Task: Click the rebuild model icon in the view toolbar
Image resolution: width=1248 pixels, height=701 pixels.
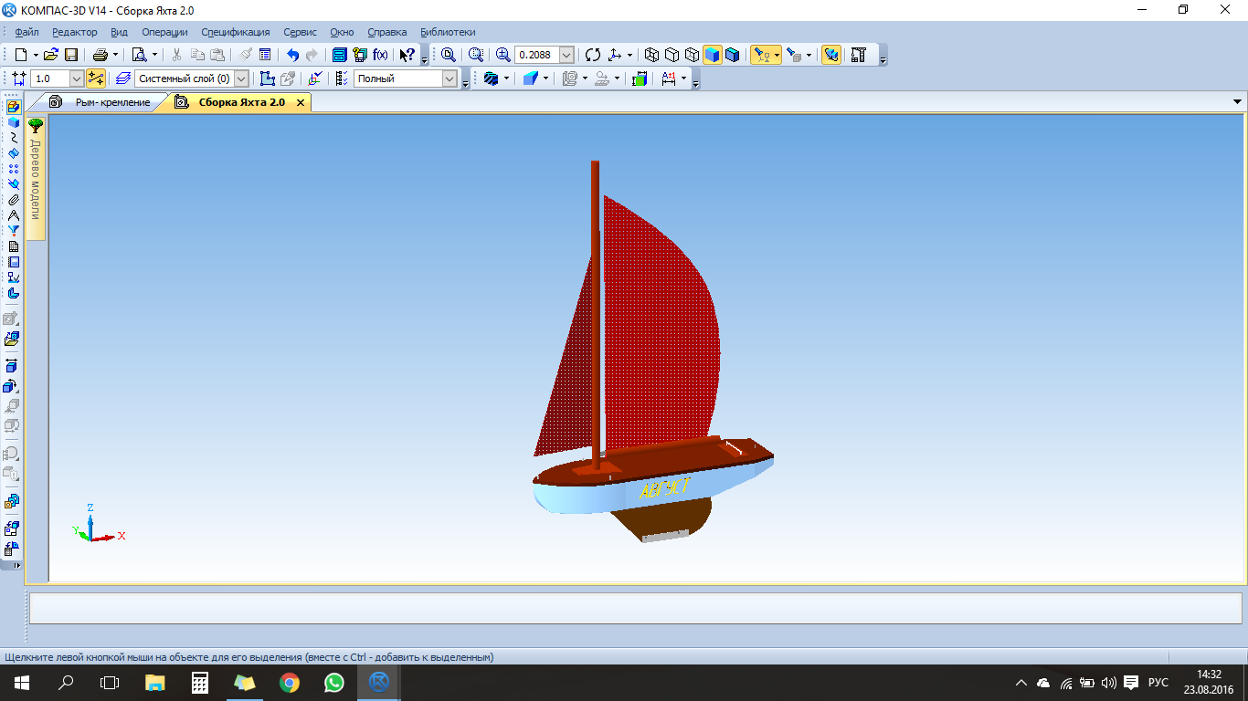Action: point(858,55)
